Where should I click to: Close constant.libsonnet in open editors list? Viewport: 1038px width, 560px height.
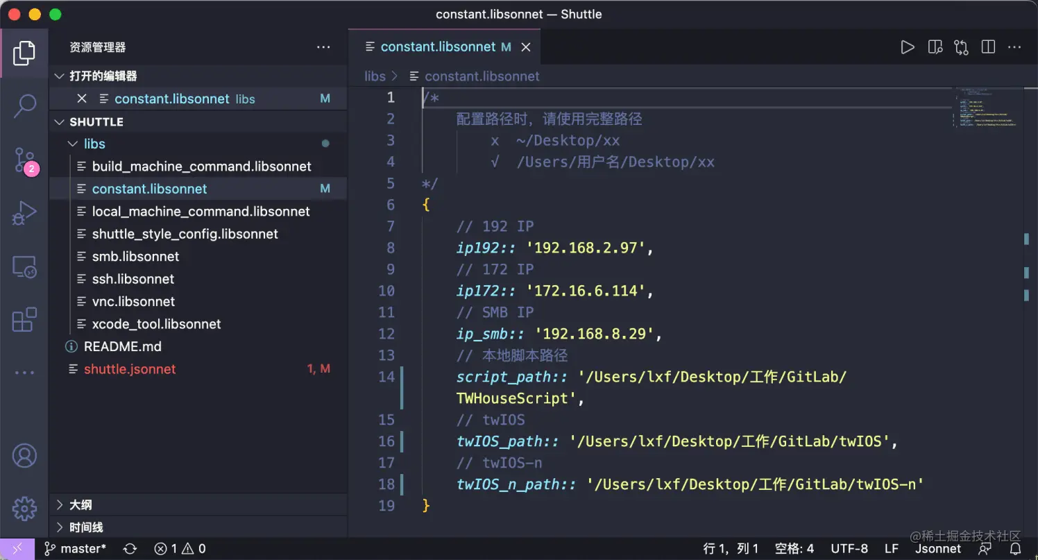tap(82, 99)
